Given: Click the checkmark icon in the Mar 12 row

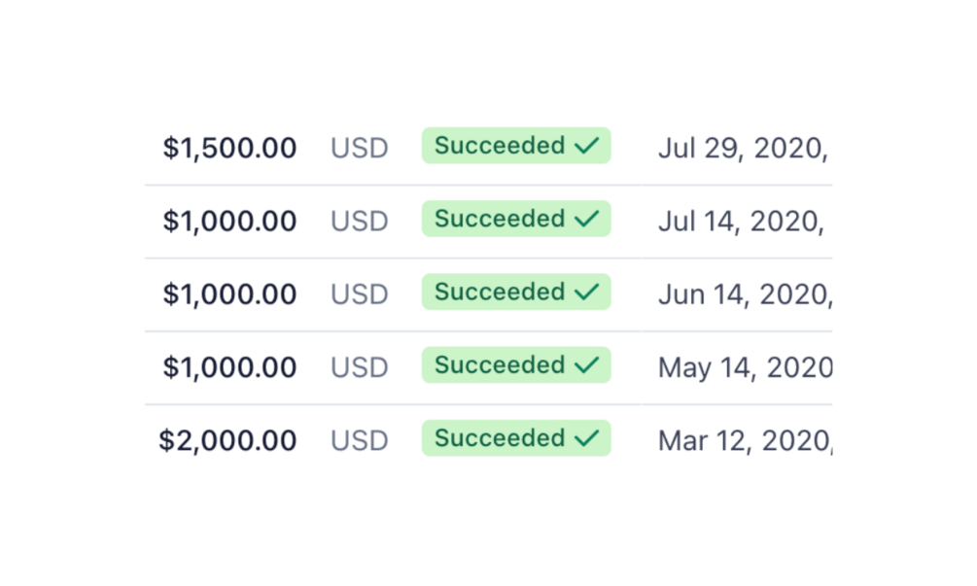Looking at the screenshot, I should click(x=586, y=438).
